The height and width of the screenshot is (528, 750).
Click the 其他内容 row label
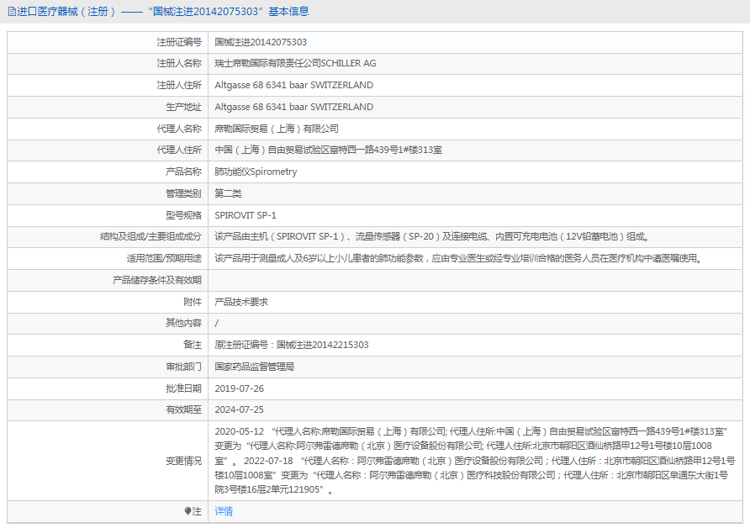[x=183, y=324]
